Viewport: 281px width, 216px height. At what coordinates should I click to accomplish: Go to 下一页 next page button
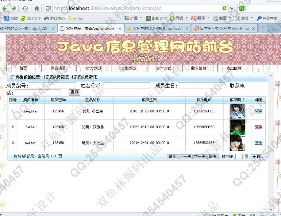(x=200, y=157)
